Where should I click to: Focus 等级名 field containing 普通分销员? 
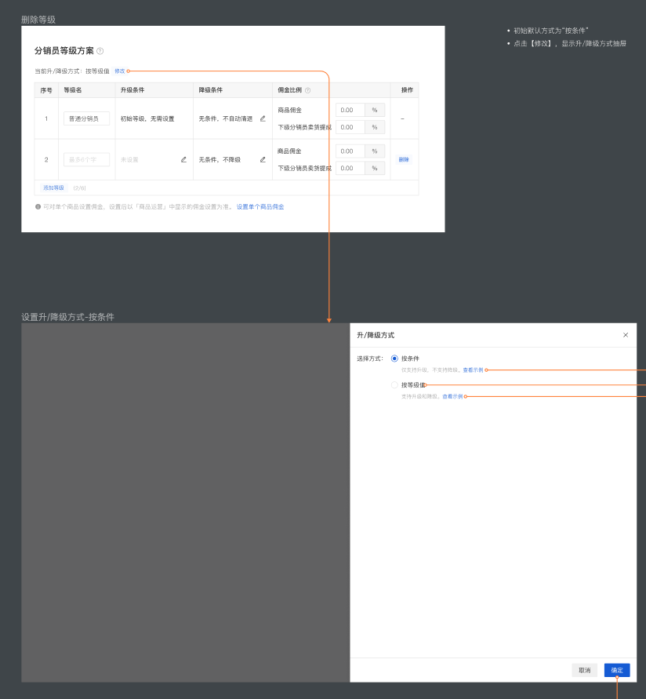coord(86,118)
